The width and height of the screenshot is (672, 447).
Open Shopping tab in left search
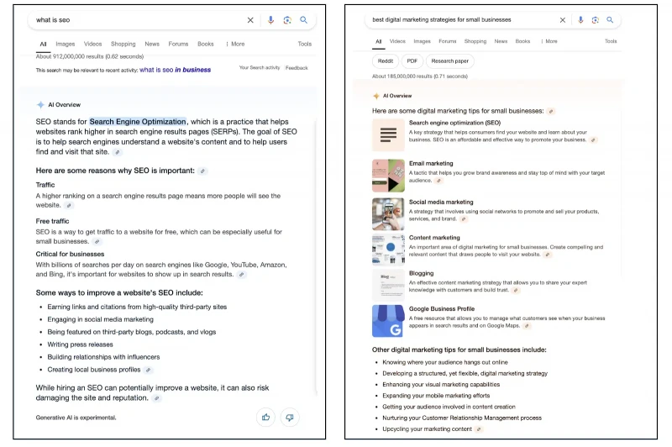coord(123,45)
